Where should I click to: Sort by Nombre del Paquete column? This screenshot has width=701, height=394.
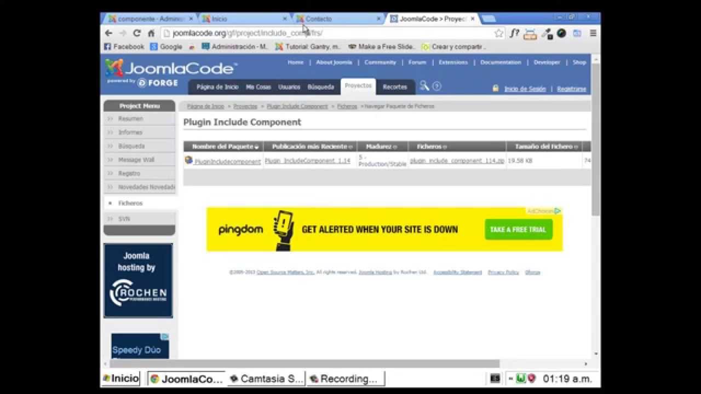[x=223, y=147]
